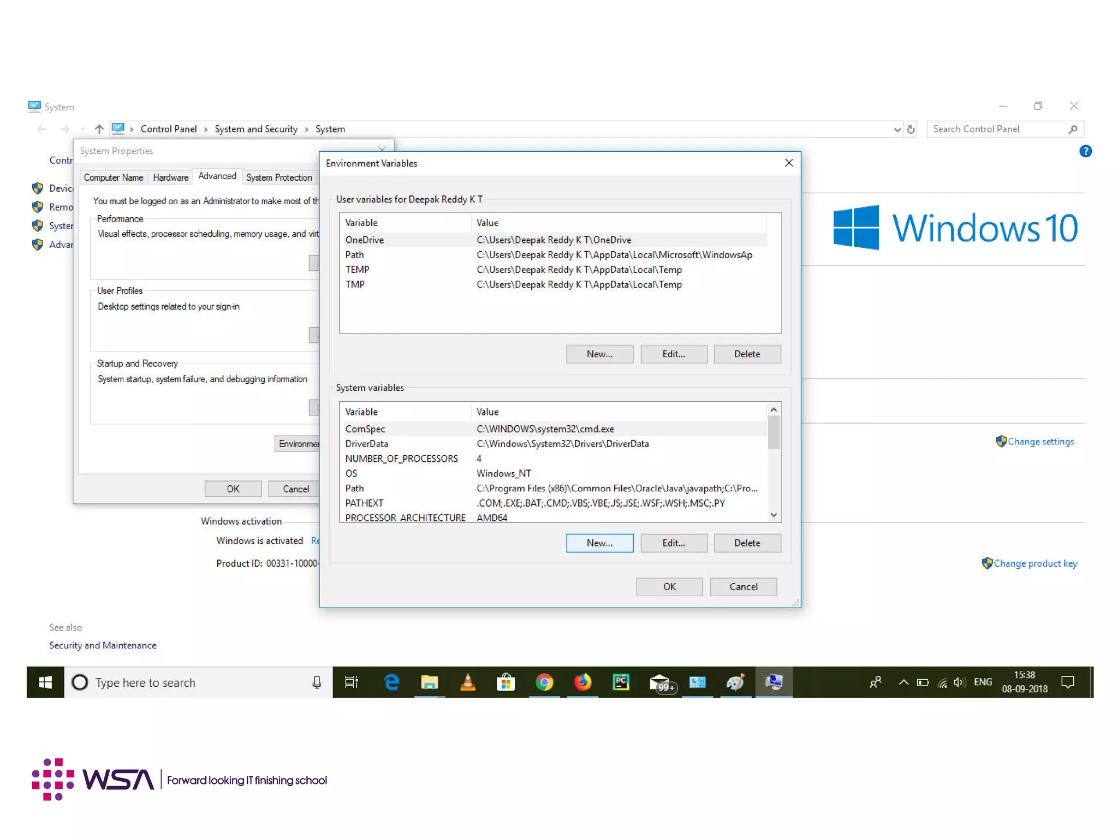Select the Advanced tab

[217, 176]
